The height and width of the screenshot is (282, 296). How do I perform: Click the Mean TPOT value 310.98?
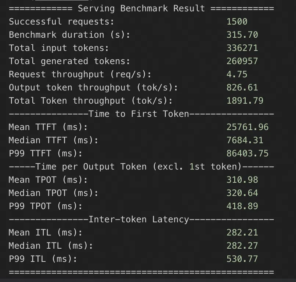(242, 180)
